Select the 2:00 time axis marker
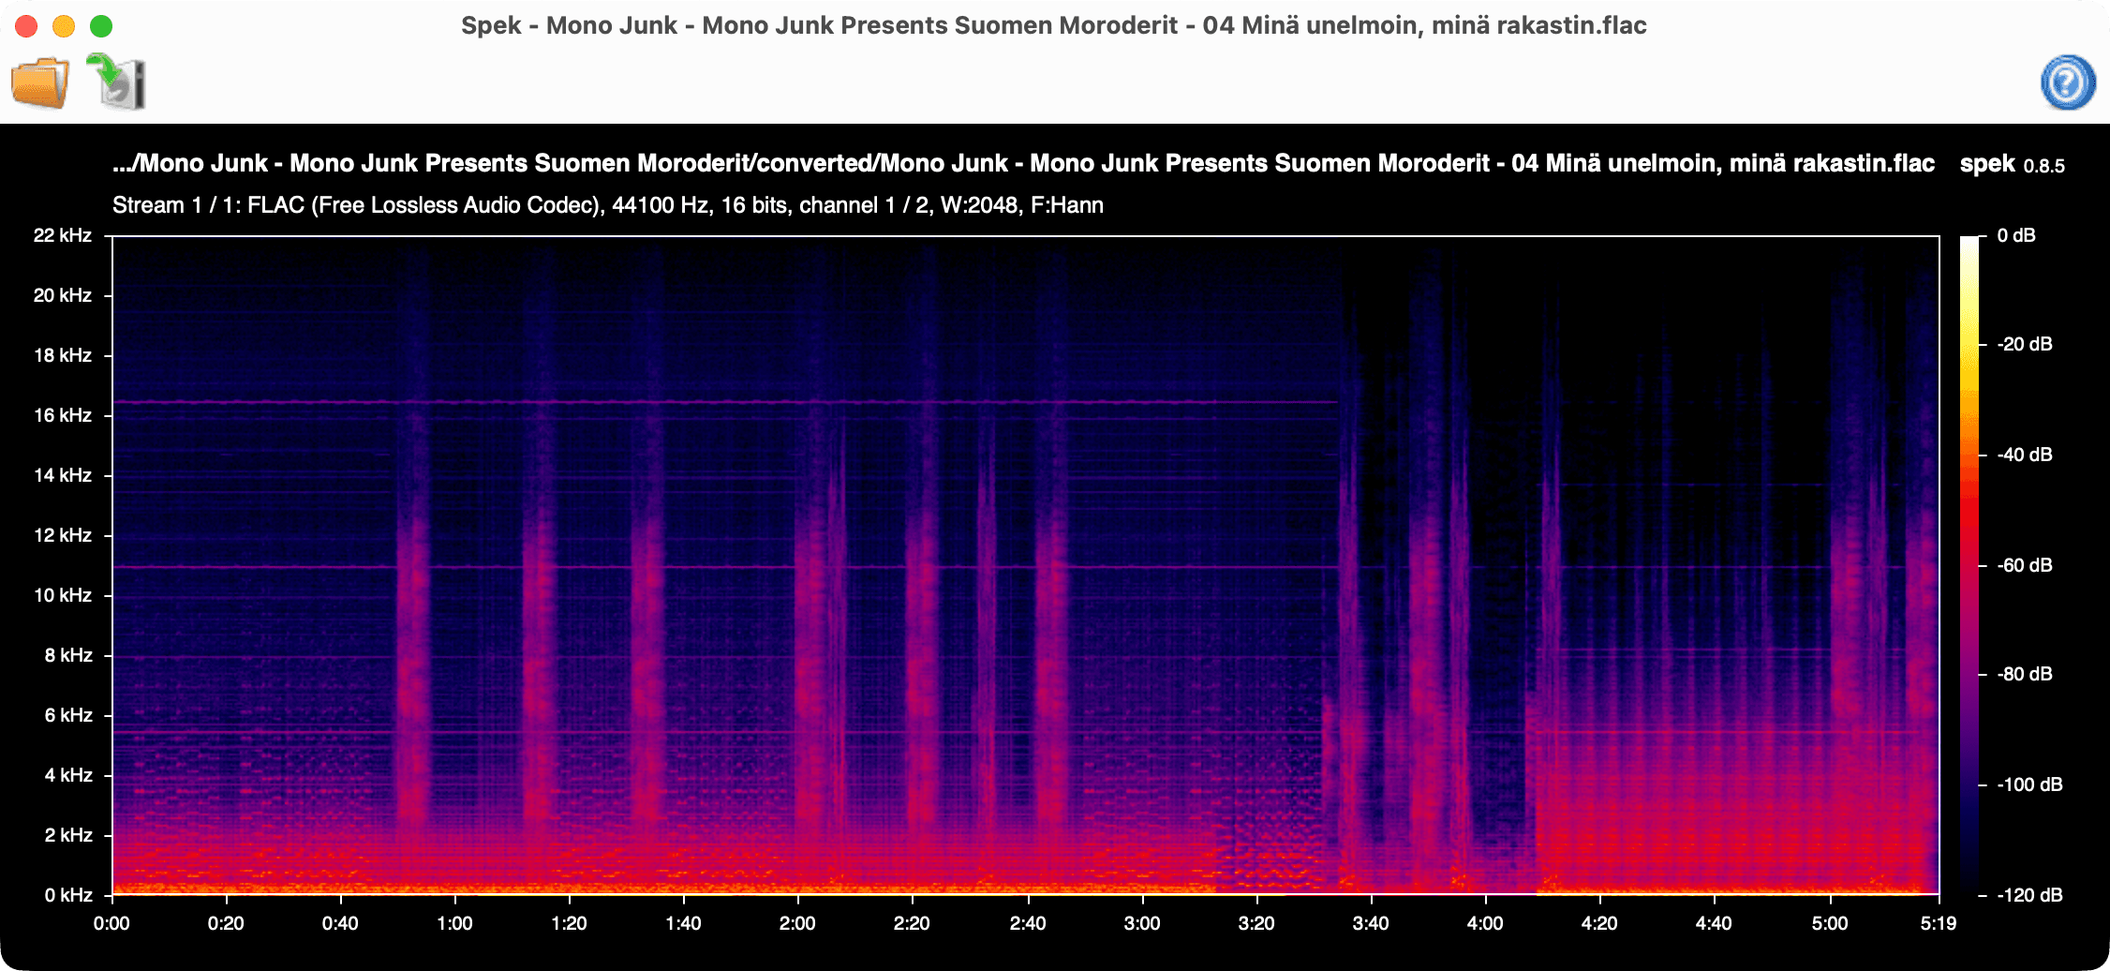The image size is (2110, 971). [x=797, y=923]
